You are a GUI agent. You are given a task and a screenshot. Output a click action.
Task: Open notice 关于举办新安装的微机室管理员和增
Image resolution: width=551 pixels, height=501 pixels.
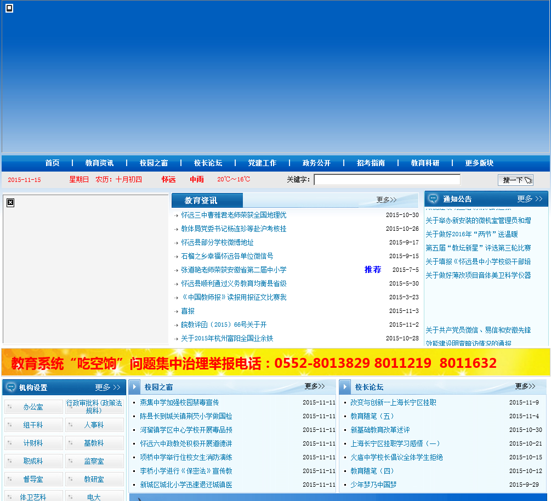point(478,221)
